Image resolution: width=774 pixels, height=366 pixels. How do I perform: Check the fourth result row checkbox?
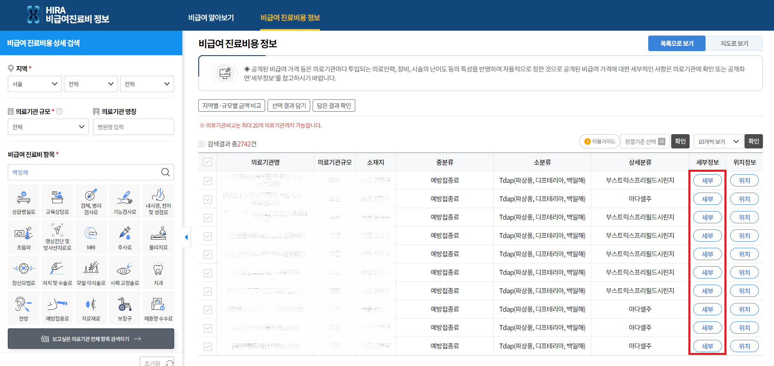click(x=208, y=236)
